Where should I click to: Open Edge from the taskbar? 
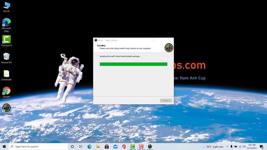tap(89, 146)
